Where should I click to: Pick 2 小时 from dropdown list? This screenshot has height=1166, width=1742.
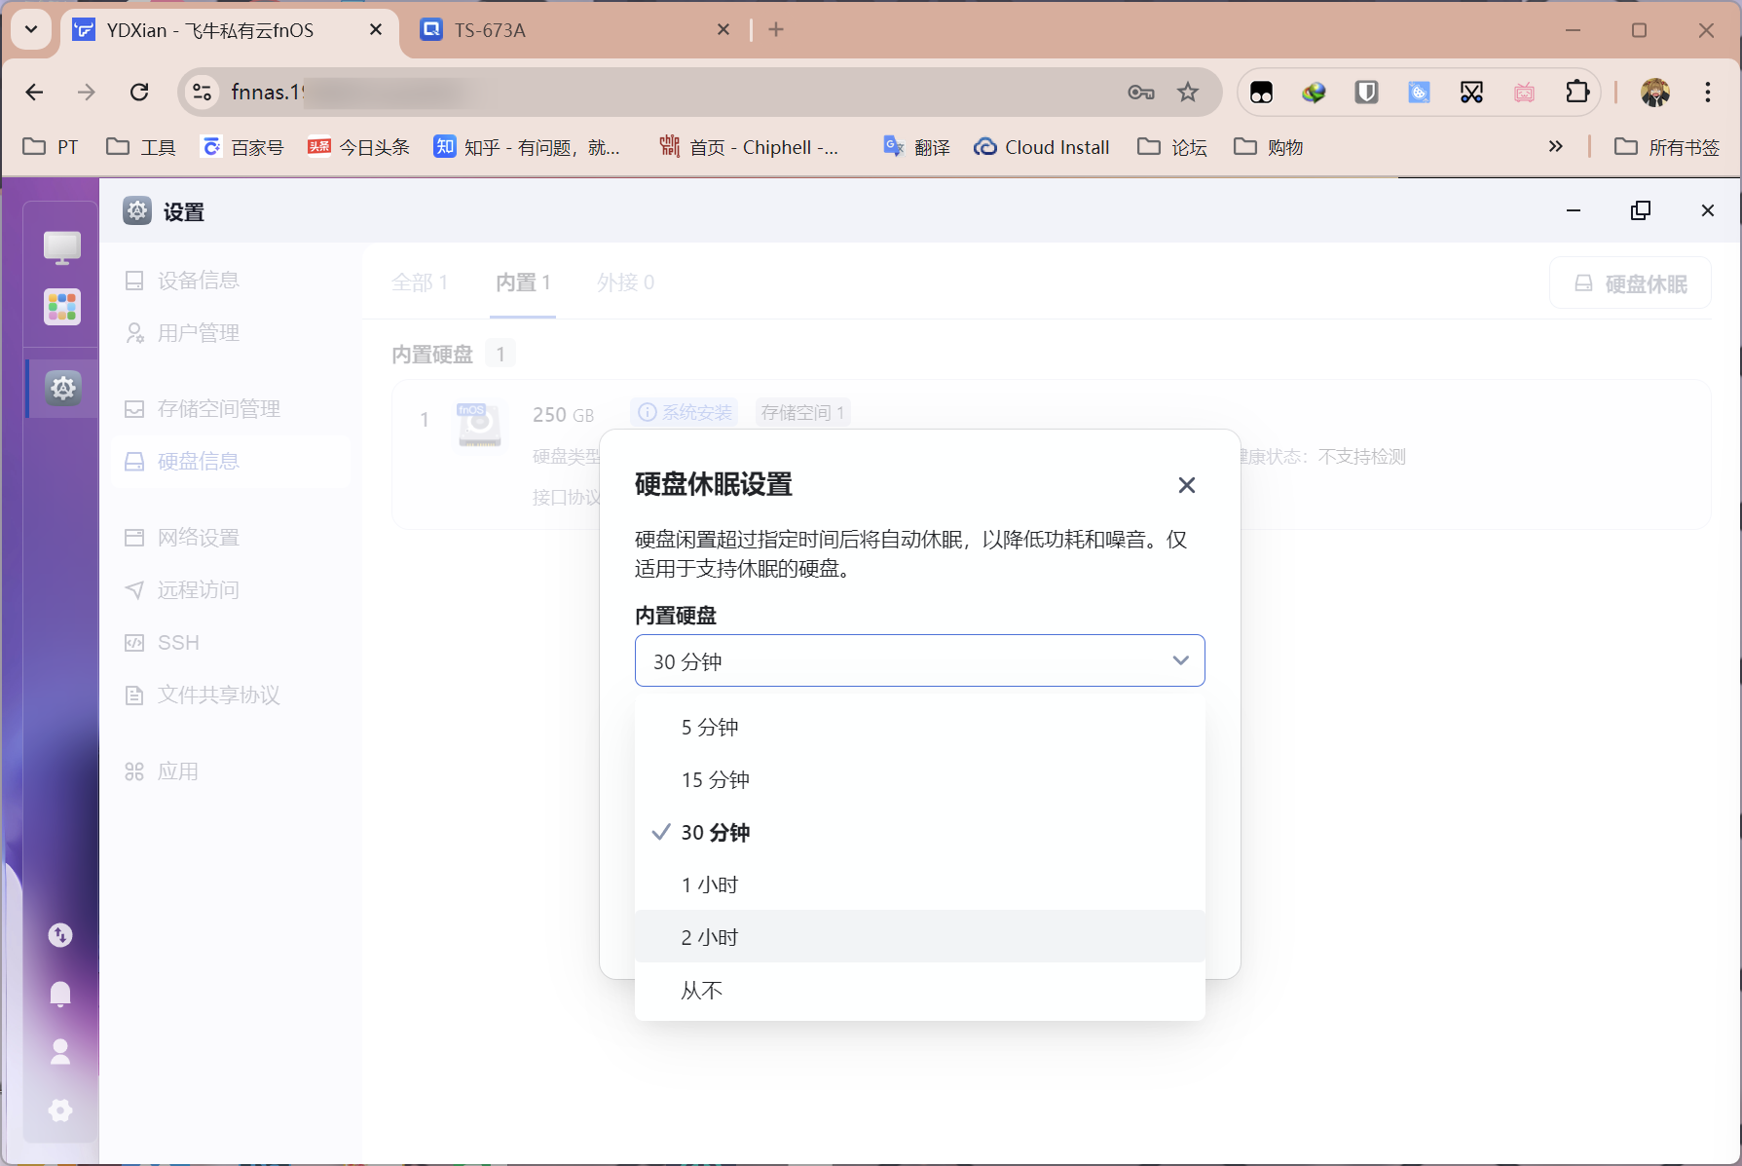(919, 937)
